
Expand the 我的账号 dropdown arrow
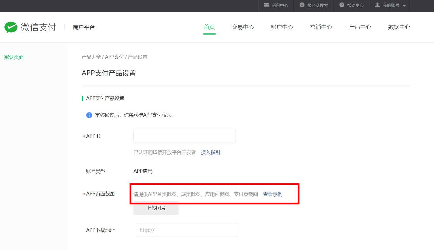point(404,6)
